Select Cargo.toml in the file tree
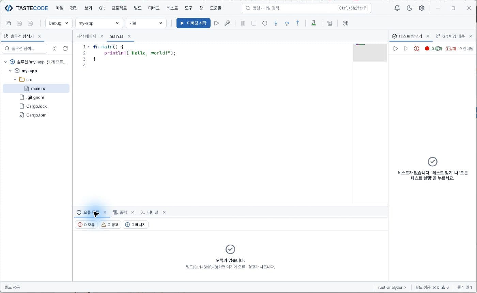The width and height of the screenshot is (477, 293). (x=36, y=115)
